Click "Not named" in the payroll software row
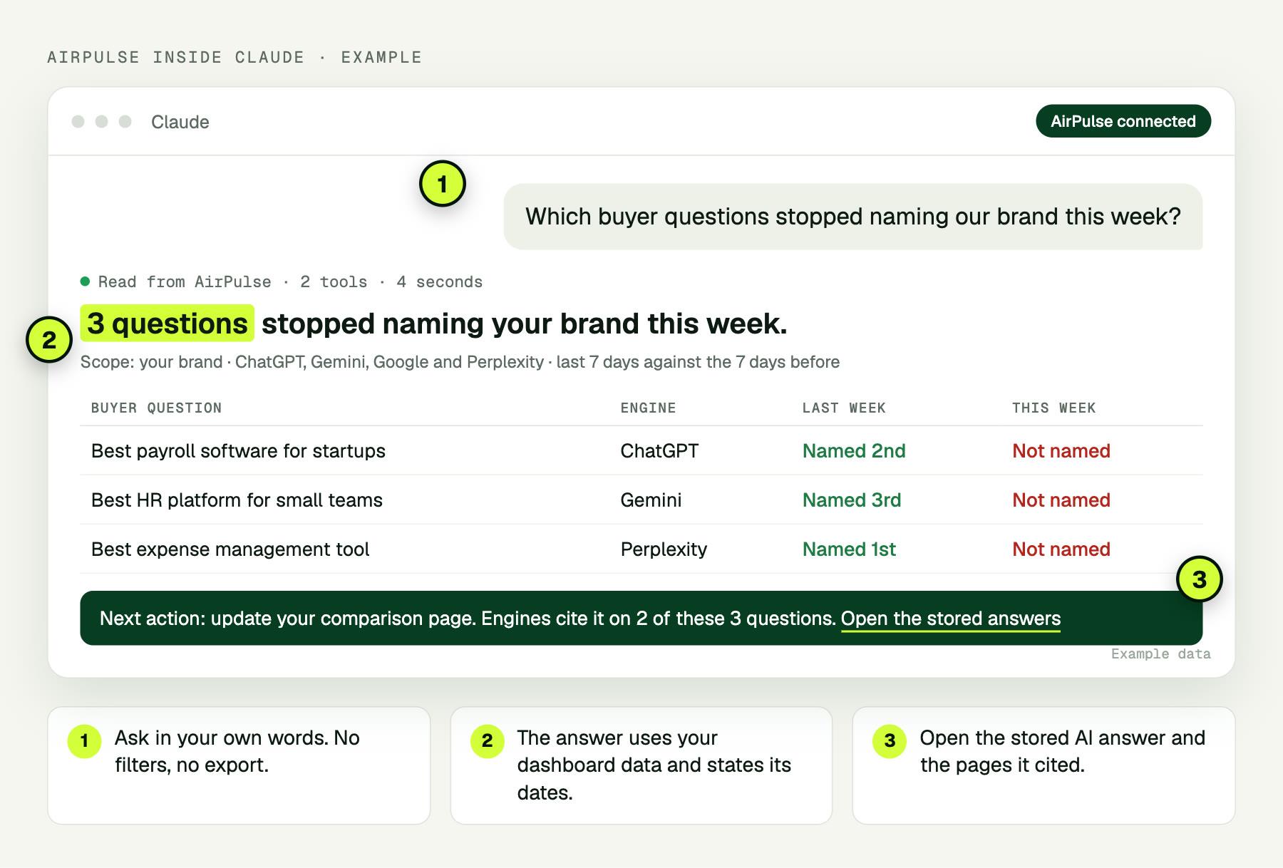Image resolution: width=1283 pixels, height=868 pixels. [x=1061, y=451]
